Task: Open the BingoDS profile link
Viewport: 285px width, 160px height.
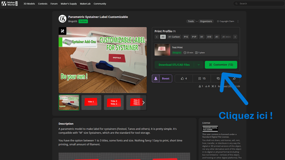Action: tap(73, 21)
